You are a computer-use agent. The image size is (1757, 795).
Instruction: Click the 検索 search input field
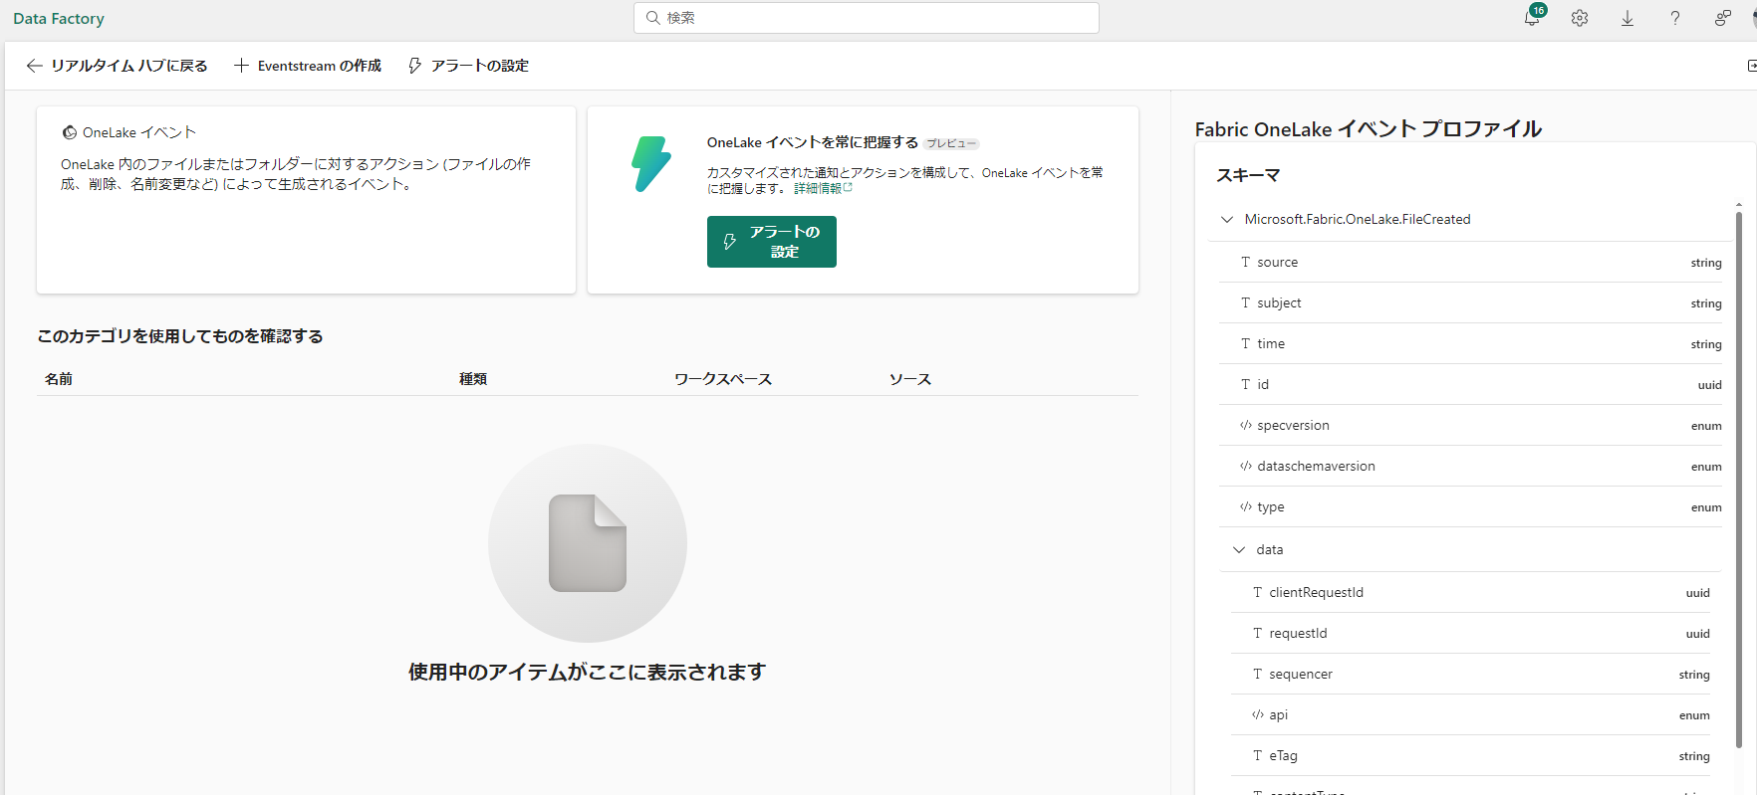click(x=867, y=18)
